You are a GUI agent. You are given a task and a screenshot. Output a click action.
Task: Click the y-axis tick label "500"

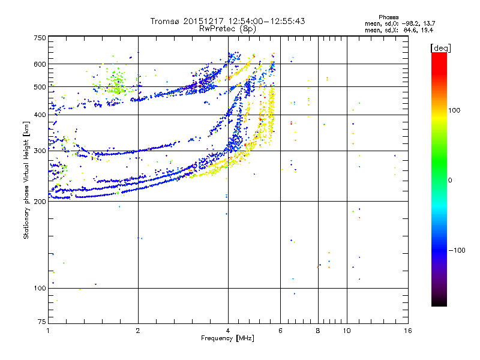[x=40, y=87]
